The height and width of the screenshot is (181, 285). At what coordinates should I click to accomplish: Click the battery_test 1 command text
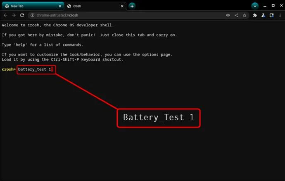34,70
